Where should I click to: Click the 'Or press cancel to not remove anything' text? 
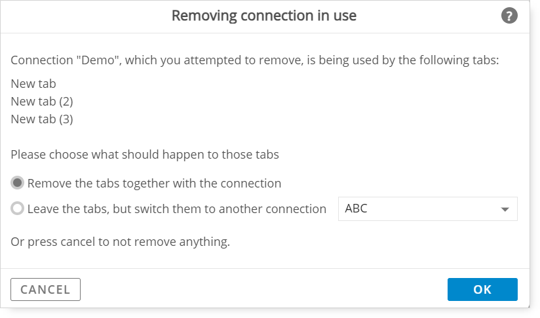[x=120, y=241]
